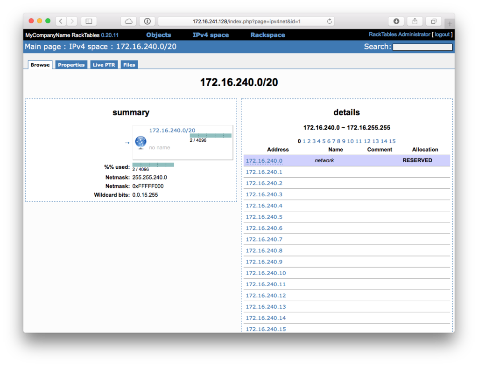Click the logout link
The image size is (478, 366).
[x=442, y=34]
